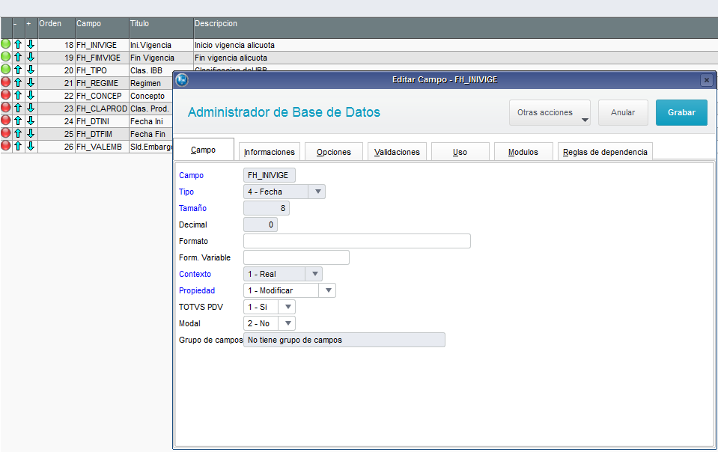Click the red status circle for FH_VALEMB row
718x452 pixels.
[5, 147]
